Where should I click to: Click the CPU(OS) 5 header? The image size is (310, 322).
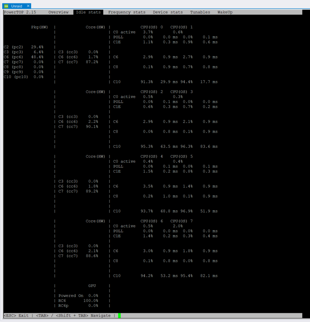181,156
